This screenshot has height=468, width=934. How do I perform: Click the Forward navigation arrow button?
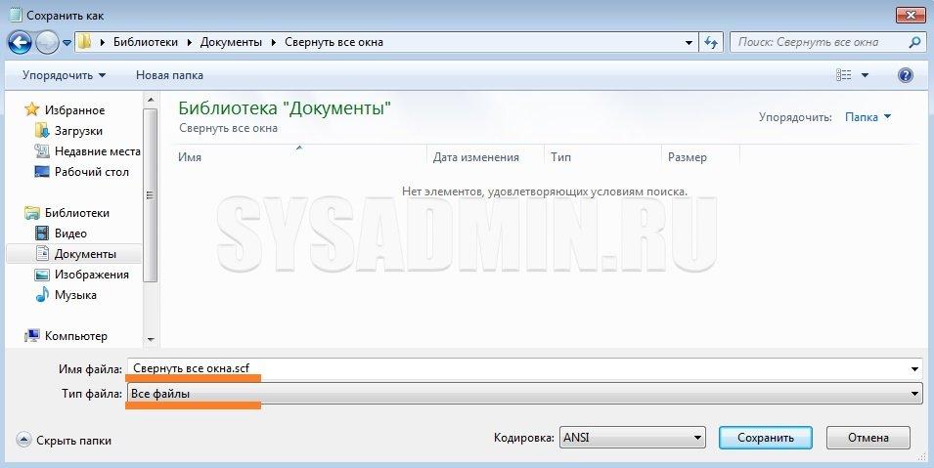pos(47,42)
